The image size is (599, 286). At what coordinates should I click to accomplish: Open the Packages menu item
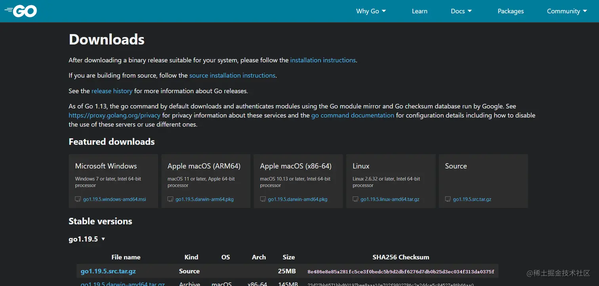pos(511,11)
